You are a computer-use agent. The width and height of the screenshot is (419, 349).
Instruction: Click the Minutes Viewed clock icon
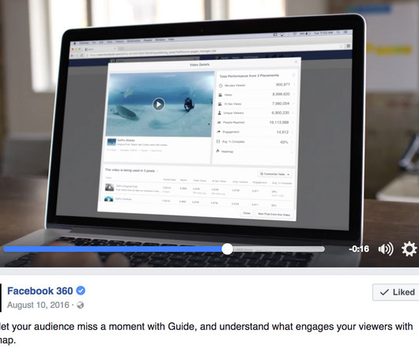click(221, 85)
